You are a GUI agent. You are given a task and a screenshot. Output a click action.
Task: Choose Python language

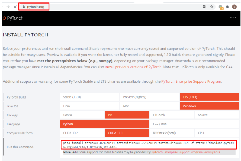pyautogui.click(x=104, y=124)
